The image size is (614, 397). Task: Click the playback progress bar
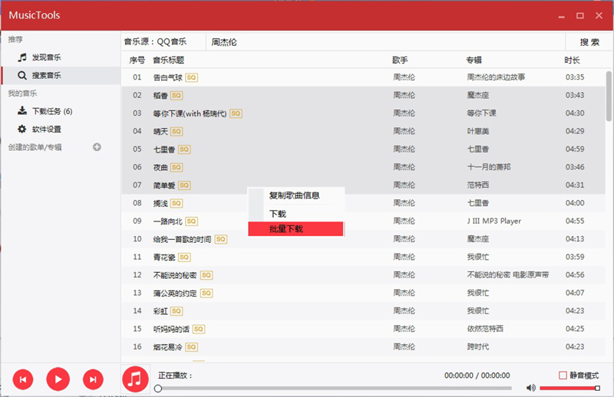pos(335,389)
